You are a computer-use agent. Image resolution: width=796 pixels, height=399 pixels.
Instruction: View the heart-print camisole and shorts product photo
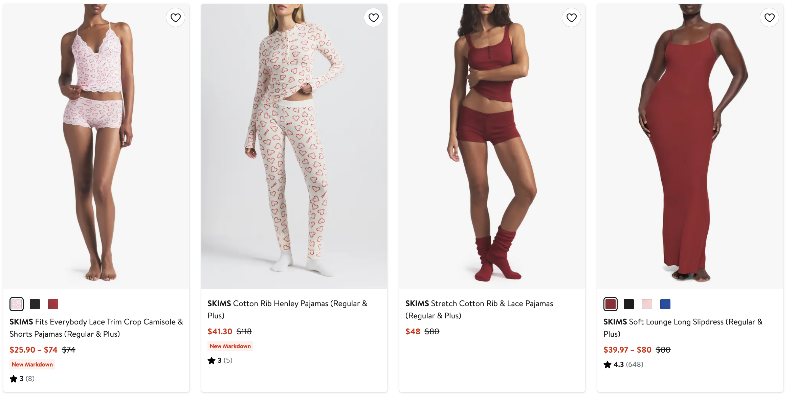[x=96, y=146]
